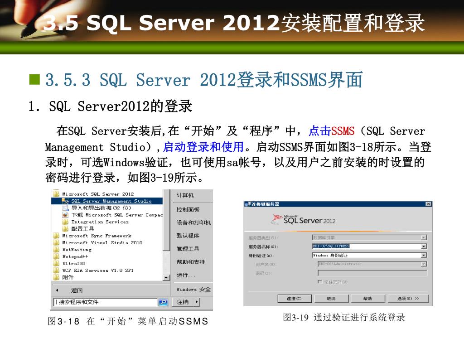
Task: Click the 搜索程序和文件 search field
Action: [x=105, y=302]
